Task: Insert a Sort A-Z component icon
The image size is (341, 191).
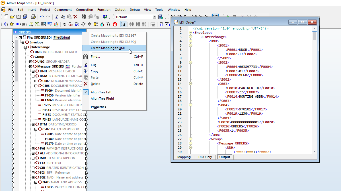Action: pos(83,24)
